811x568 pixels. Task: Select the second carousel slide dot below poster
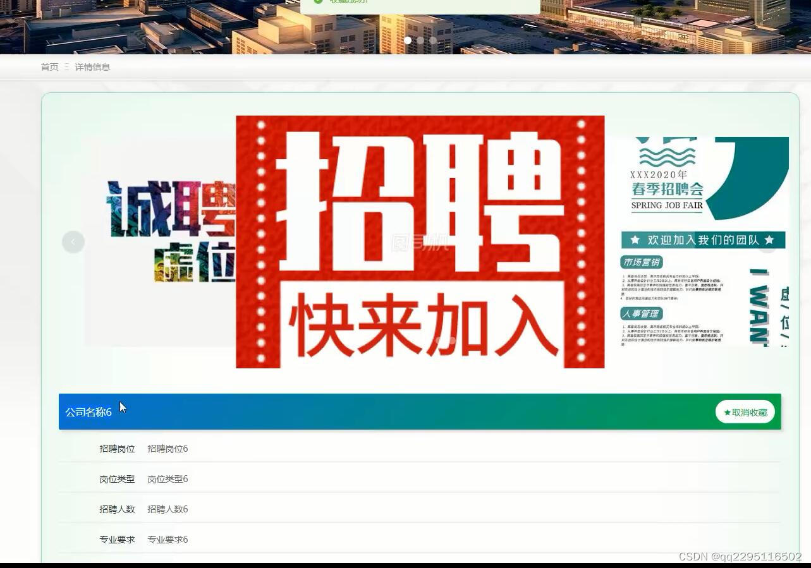click(x=453, y=341)
